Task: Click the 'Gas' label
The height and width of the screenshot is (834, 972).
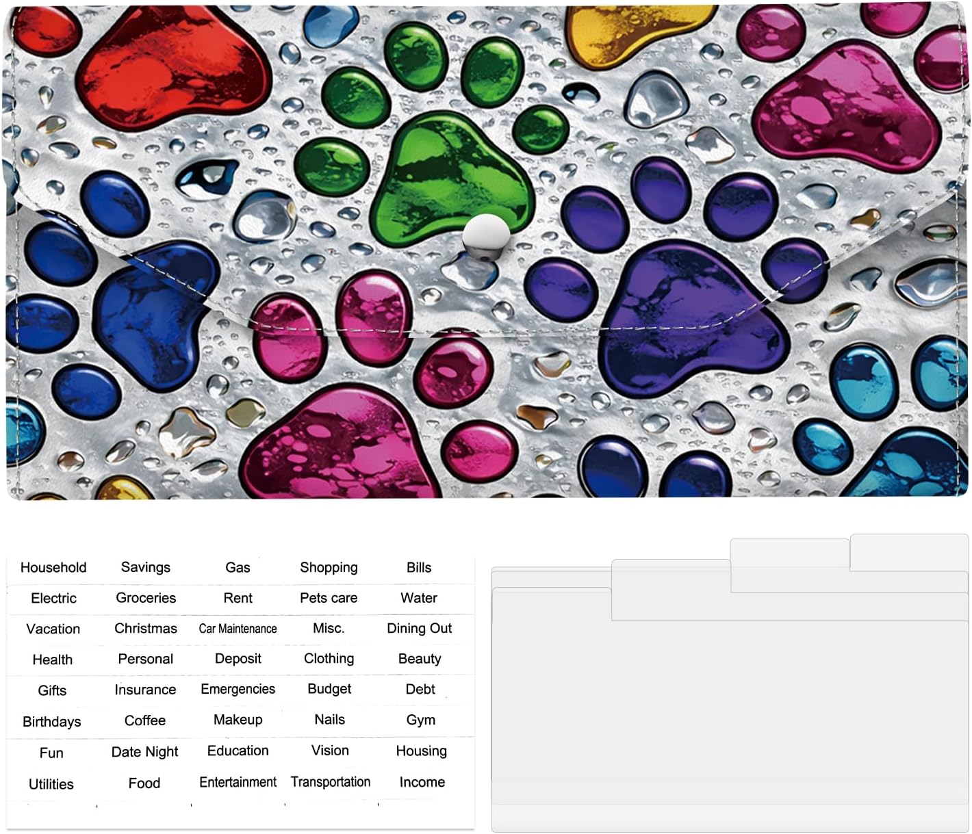Action: (238, 567)
